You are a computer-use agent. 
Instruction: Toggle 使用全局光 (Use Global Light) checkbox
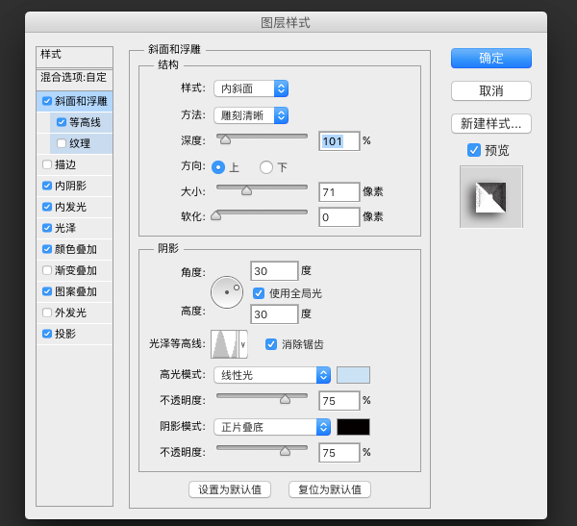[x=259, y=292]
